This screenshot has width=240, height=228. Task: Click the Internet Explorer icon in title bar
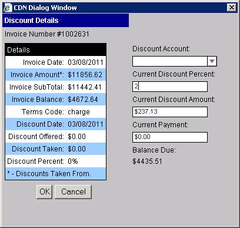[x=8, y=8]
